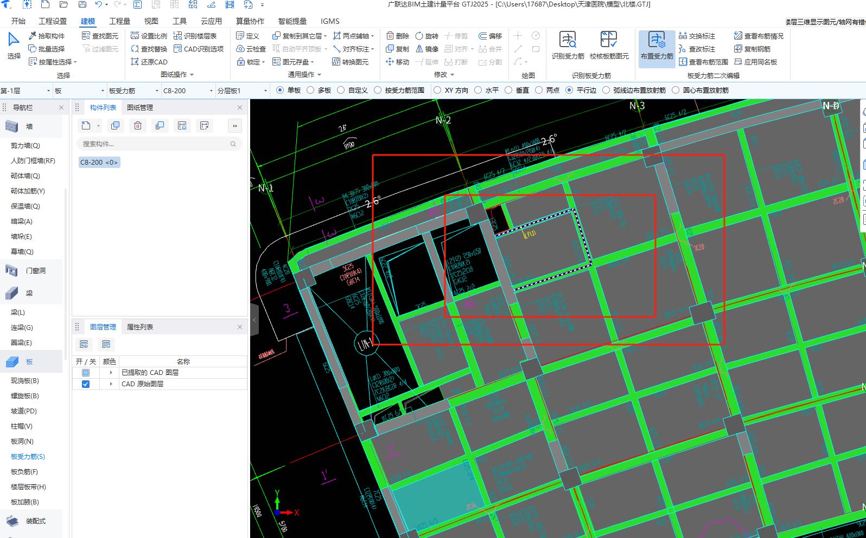This screenshot has width=866, height=538.
Task: Expand 图纸操作 group arrow
Action: click(192, 75)
